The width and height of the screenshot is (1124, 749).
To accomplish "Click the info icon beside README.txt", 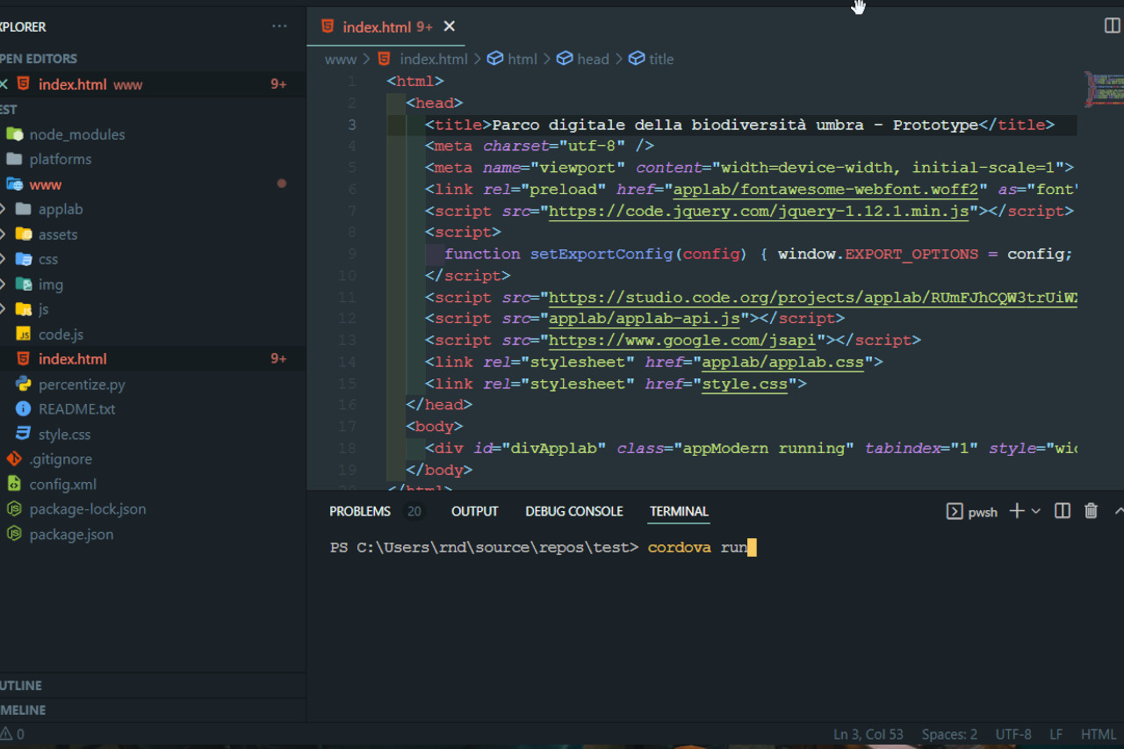I will coord(24,409).
